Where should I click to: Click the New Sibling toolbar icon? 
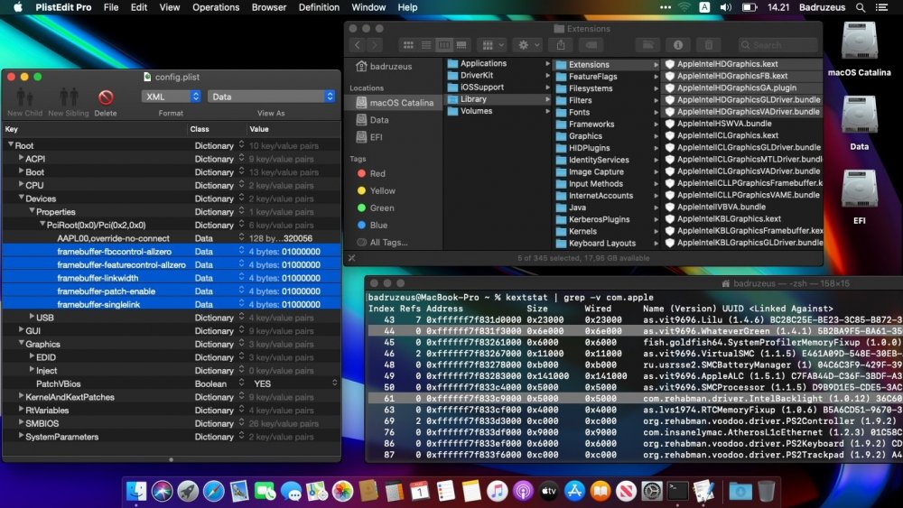pos(69,97)
